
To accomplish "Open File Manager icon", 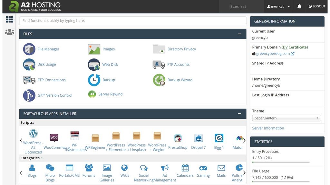I will pos(29,49).
